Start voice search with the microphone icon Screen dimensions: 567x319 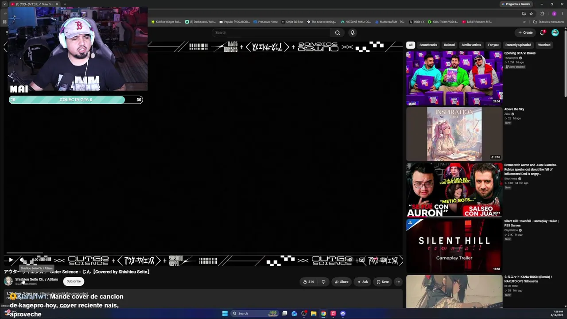[353, 32]
